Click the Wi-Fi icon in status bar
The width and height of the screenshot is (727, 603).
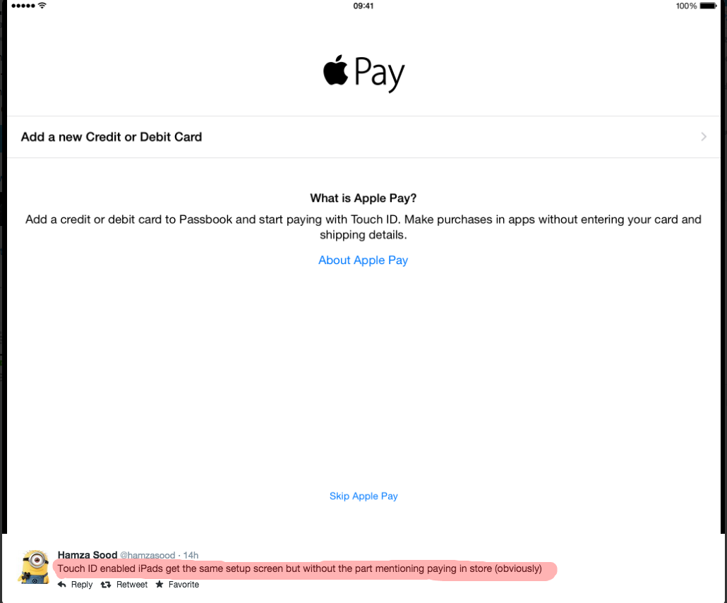42,6
